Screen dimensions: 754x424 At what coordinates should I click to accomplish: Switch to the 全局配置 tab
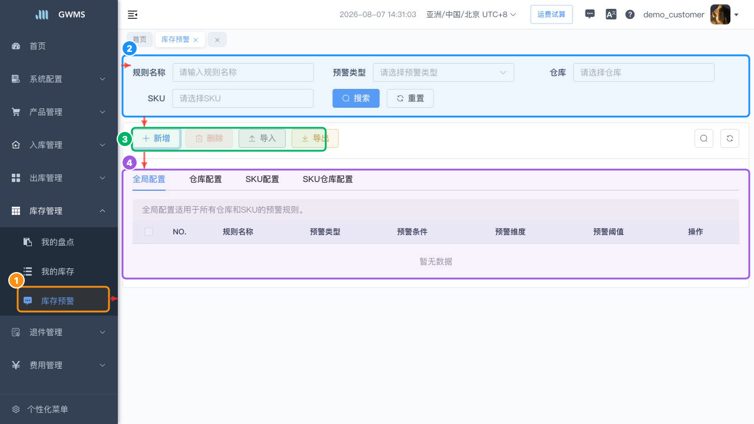coord(149,179)
